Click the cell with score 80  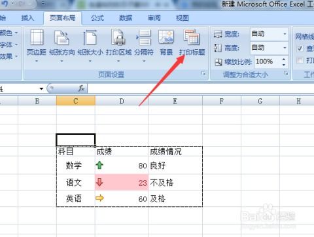click(122, 166)
